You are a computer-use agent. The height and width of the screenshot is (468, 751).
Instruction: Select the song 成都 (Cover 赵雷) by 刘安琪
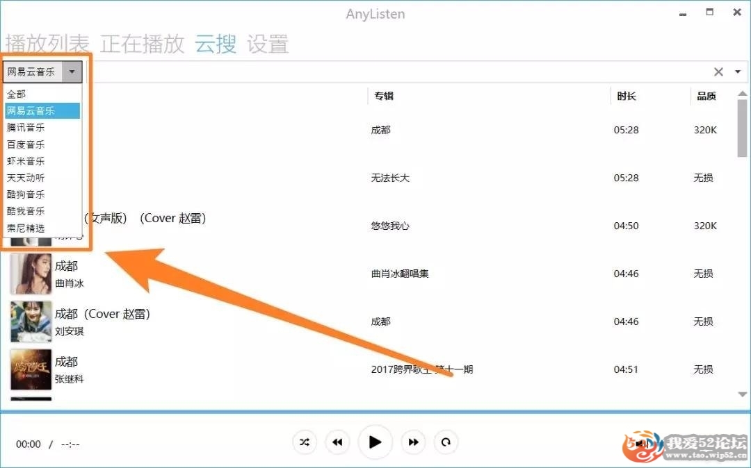pos(102,314)
